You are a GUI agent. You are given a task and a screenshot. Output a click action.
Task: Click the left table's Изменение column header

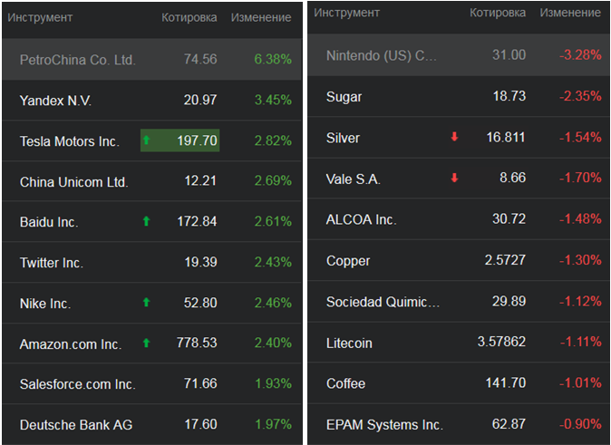(x=261, y=17)
